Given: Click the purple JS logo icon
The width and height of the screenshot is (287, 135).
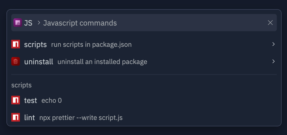Looking at the screenshot, I should pyautogui.click(x=18, y=23).
